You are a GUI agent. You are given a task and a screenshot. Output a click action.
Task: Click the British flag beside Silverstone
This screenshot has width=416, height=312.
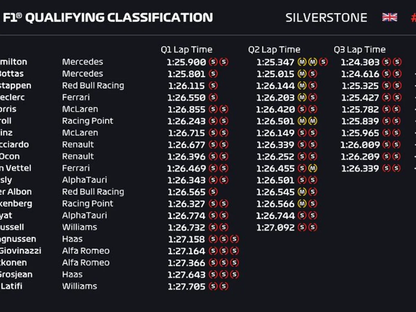(x=390, y=17)
